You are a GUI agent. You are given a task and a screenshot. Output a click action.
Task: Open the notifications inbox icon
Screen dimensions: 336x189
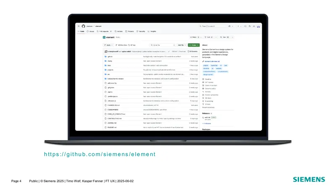254,26
